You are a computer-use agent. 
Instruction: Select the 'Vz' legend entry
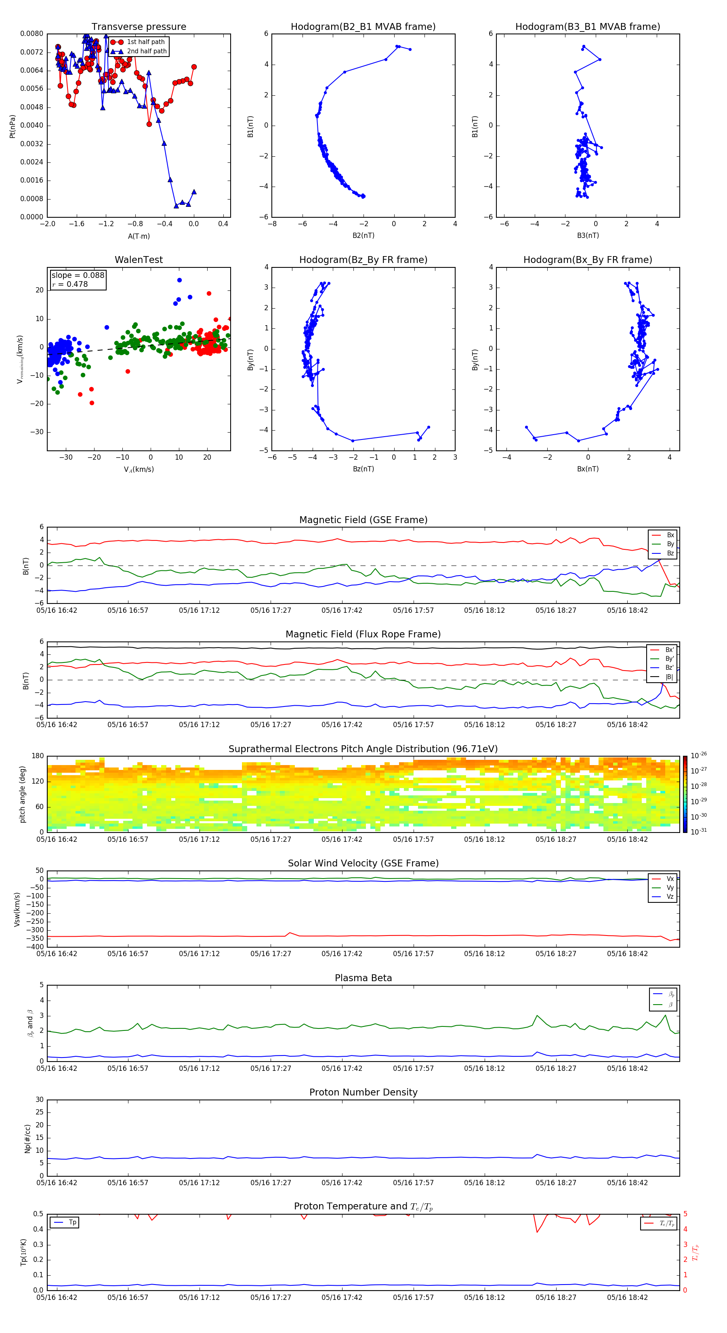click(x=663, y=897)
